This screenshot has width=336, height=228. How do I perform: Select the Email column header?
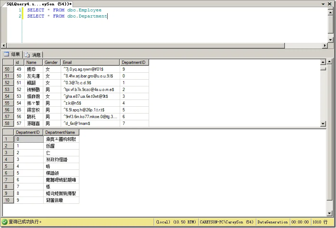tap(90, 62)
